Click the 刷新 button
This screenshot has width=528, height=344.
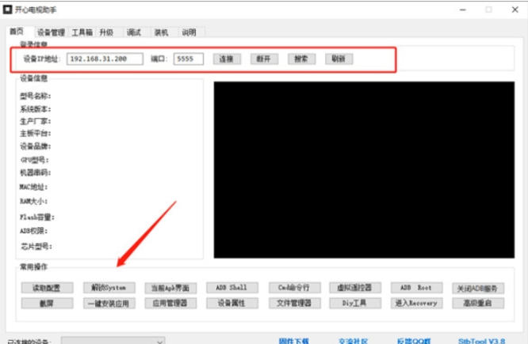[x=339, y=59]
